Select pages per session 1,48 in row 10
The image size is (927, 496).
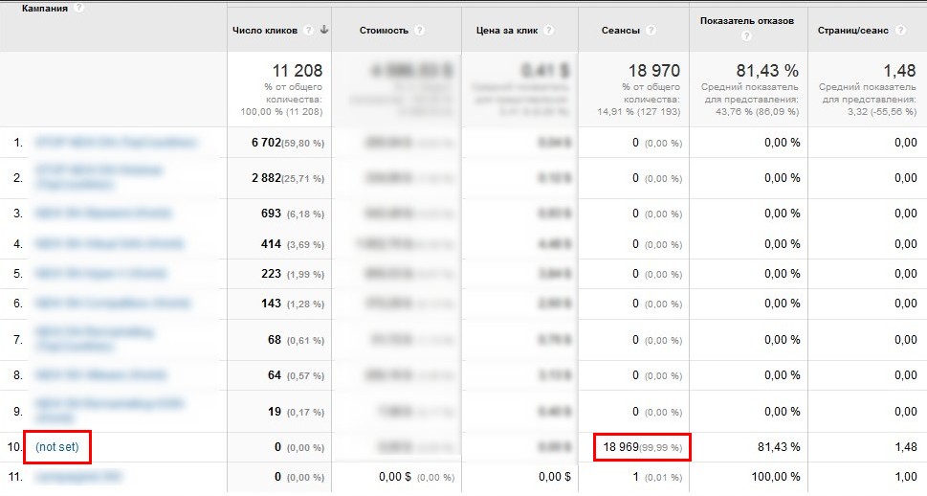[906, 447]
